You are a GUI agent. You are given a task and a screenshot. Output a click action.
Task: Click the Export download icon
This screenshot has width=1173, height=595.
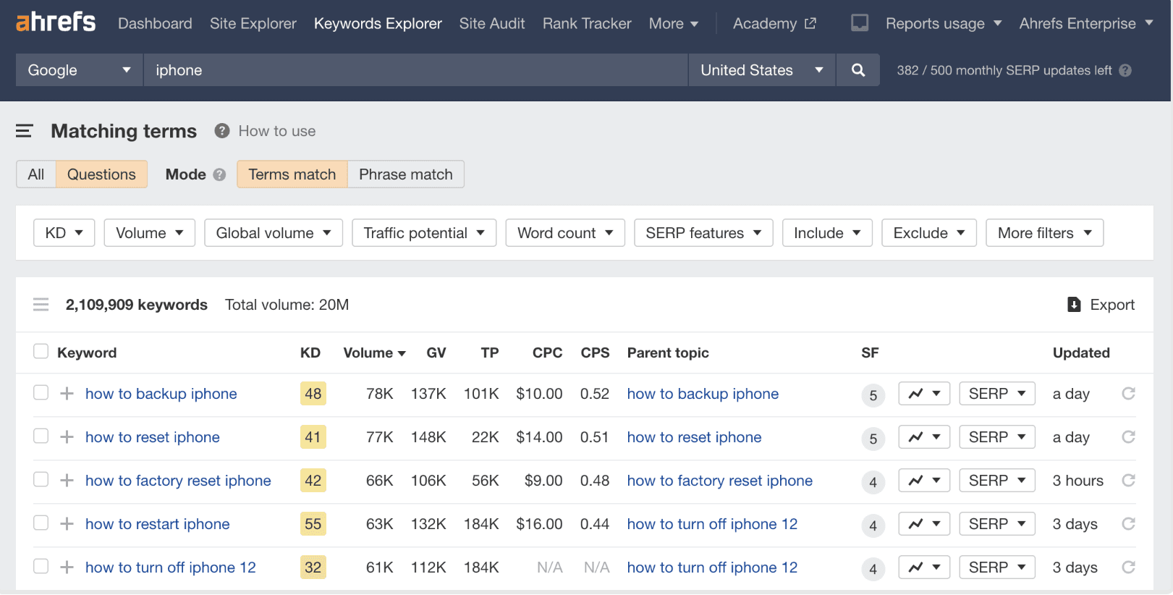[1074, 305]
